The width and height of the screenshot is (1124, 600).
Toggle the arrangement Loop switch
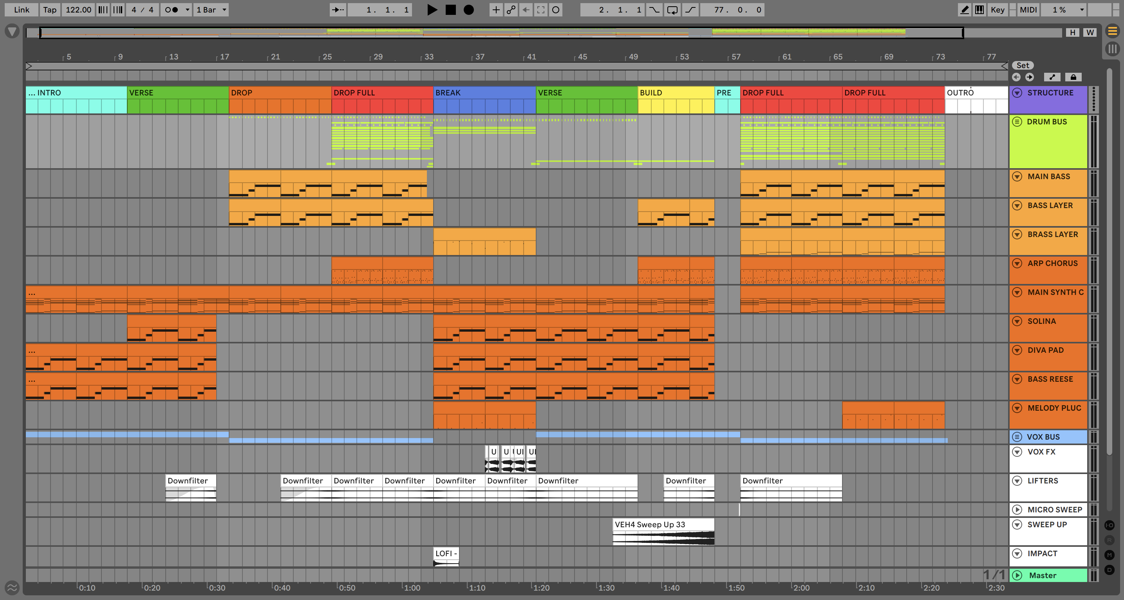[x=672, y=10]
